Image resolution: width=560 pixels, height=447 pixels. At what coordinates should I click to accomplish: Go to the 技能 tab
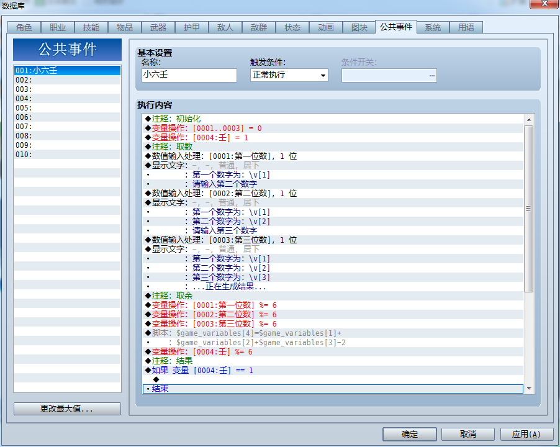(x=91, y=27)
